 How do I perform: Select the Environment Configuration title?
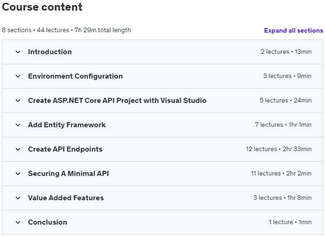click(x=75, y=76)
